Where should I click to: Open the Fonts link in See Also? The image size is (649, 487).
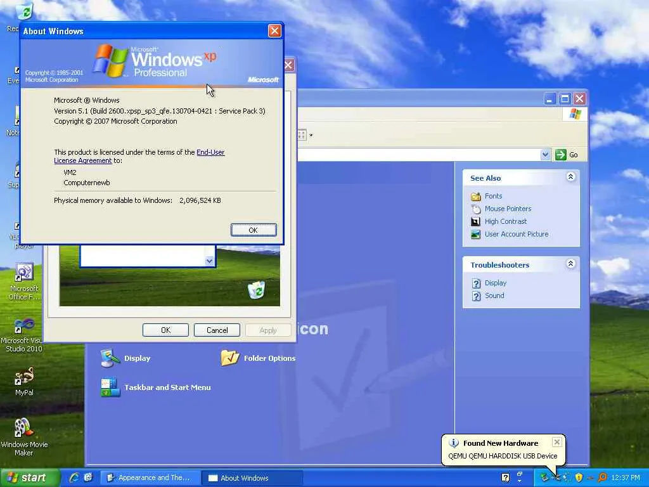tap(493, 196)
